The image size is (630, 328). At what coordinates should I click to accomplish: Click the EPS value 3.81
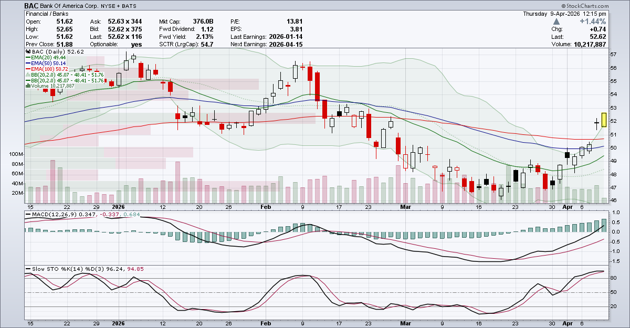point(297,29)
